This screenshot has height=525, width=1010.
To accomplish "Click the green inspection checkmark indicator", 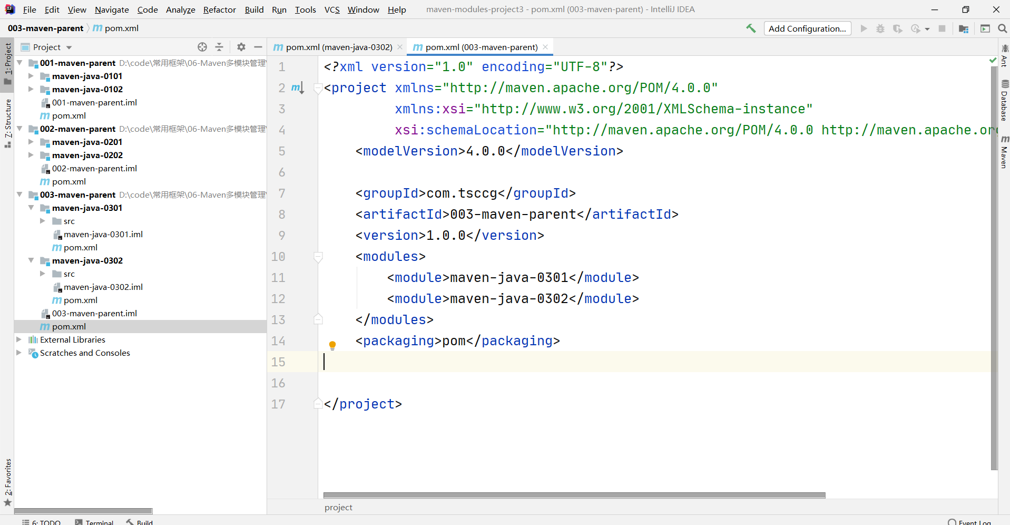I will click(993, 61).
